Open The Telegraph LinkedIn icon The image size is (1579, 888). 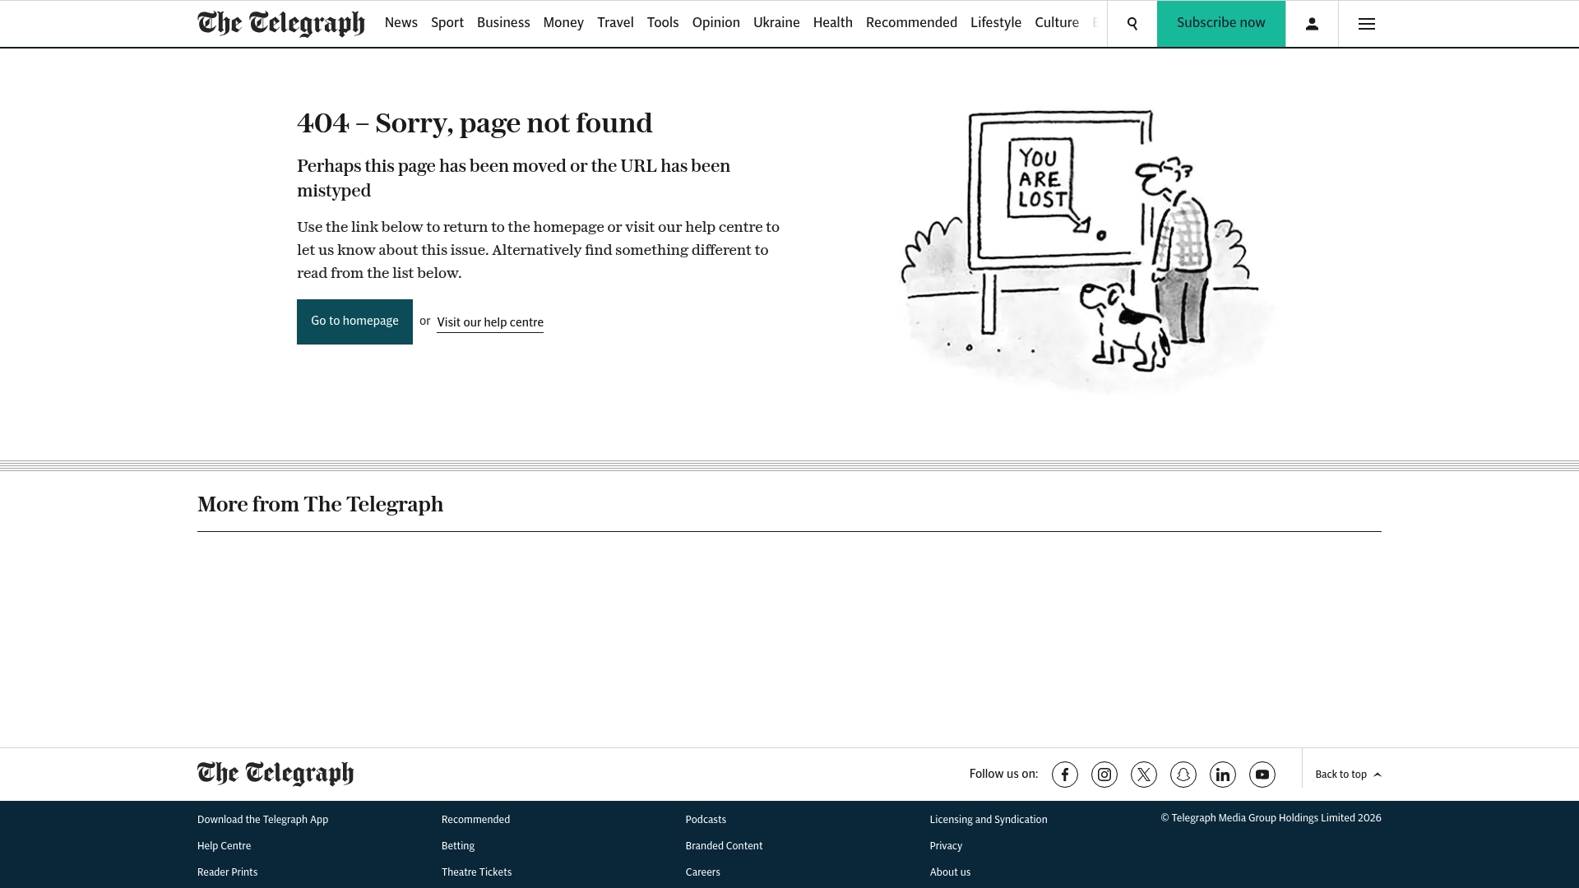click(1223, 775)
